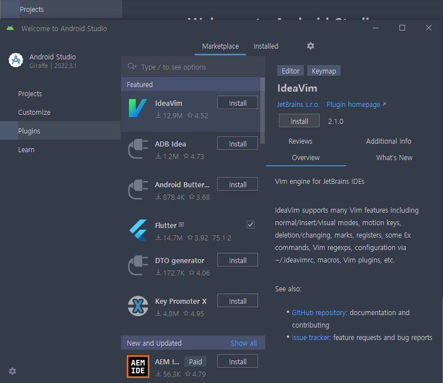This screenshot has height=383, width=443.
Task: Open the What's New tab
Action: click(394, 158)
